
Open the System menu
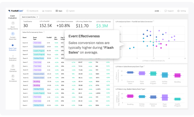[70, 11]
